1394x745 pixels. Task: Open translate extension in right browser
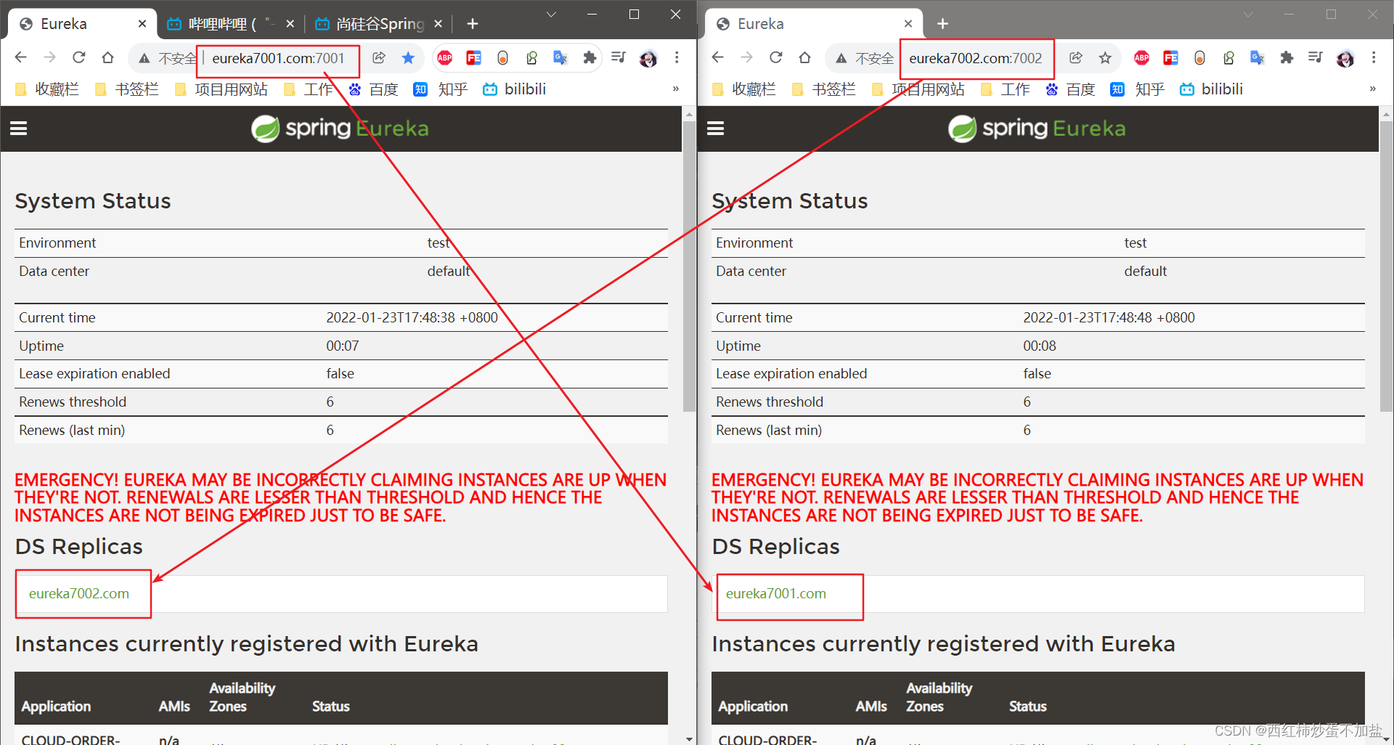[1258, 57]
